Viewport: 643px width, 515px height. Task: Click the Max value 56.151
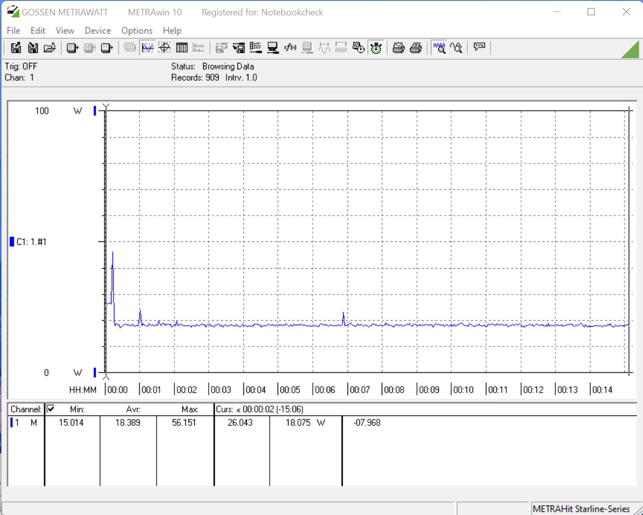pyautogui.click(x=184, y=423)
